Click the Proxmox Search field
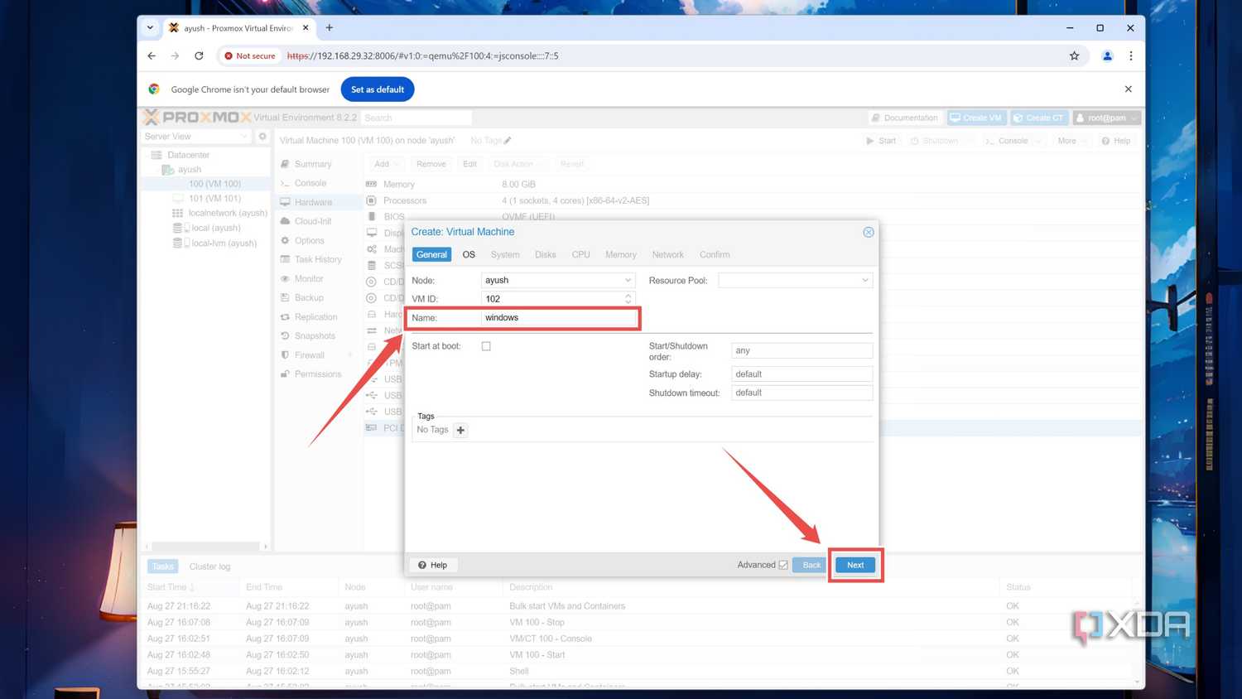 [416, 118]
